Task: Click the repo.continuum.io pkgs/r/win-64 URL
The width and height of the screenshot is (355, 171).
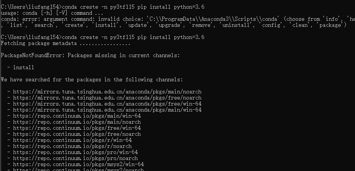Action: tap(72, 140)
